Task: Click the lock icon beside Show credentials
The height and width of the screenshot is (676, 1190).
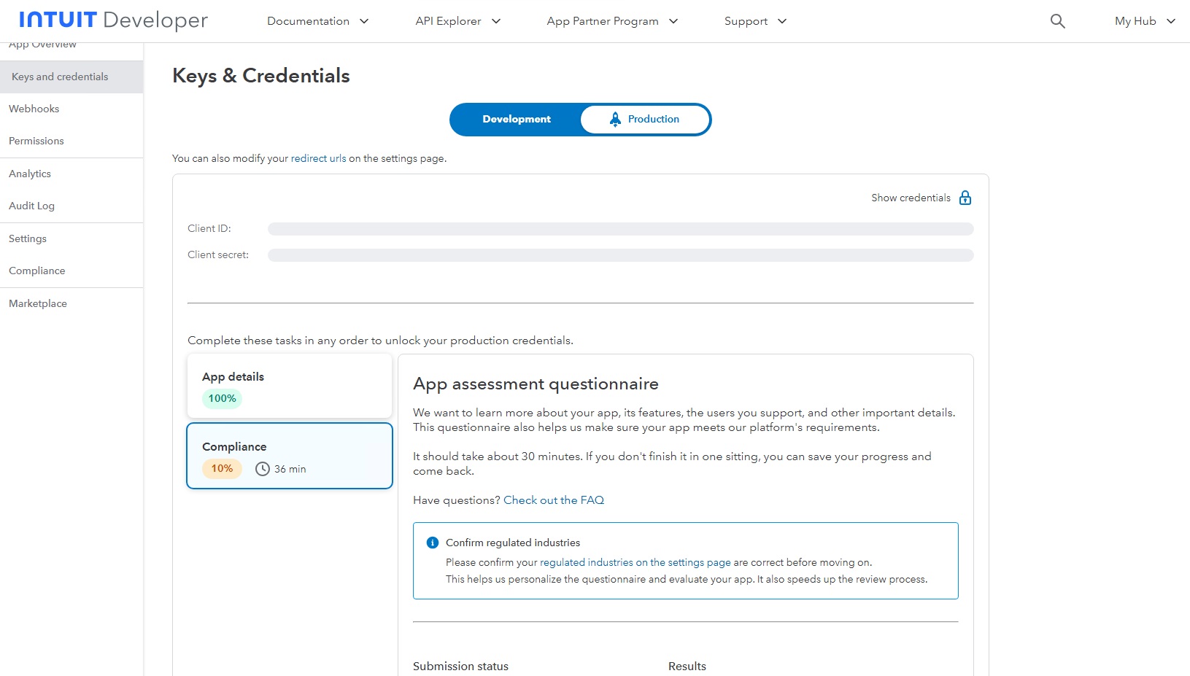Action: point(965,198)
